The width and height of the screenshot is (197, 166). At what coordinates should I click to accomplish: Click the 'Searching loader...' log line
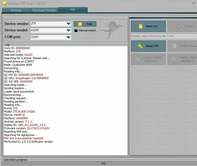[x=16, y=85]
